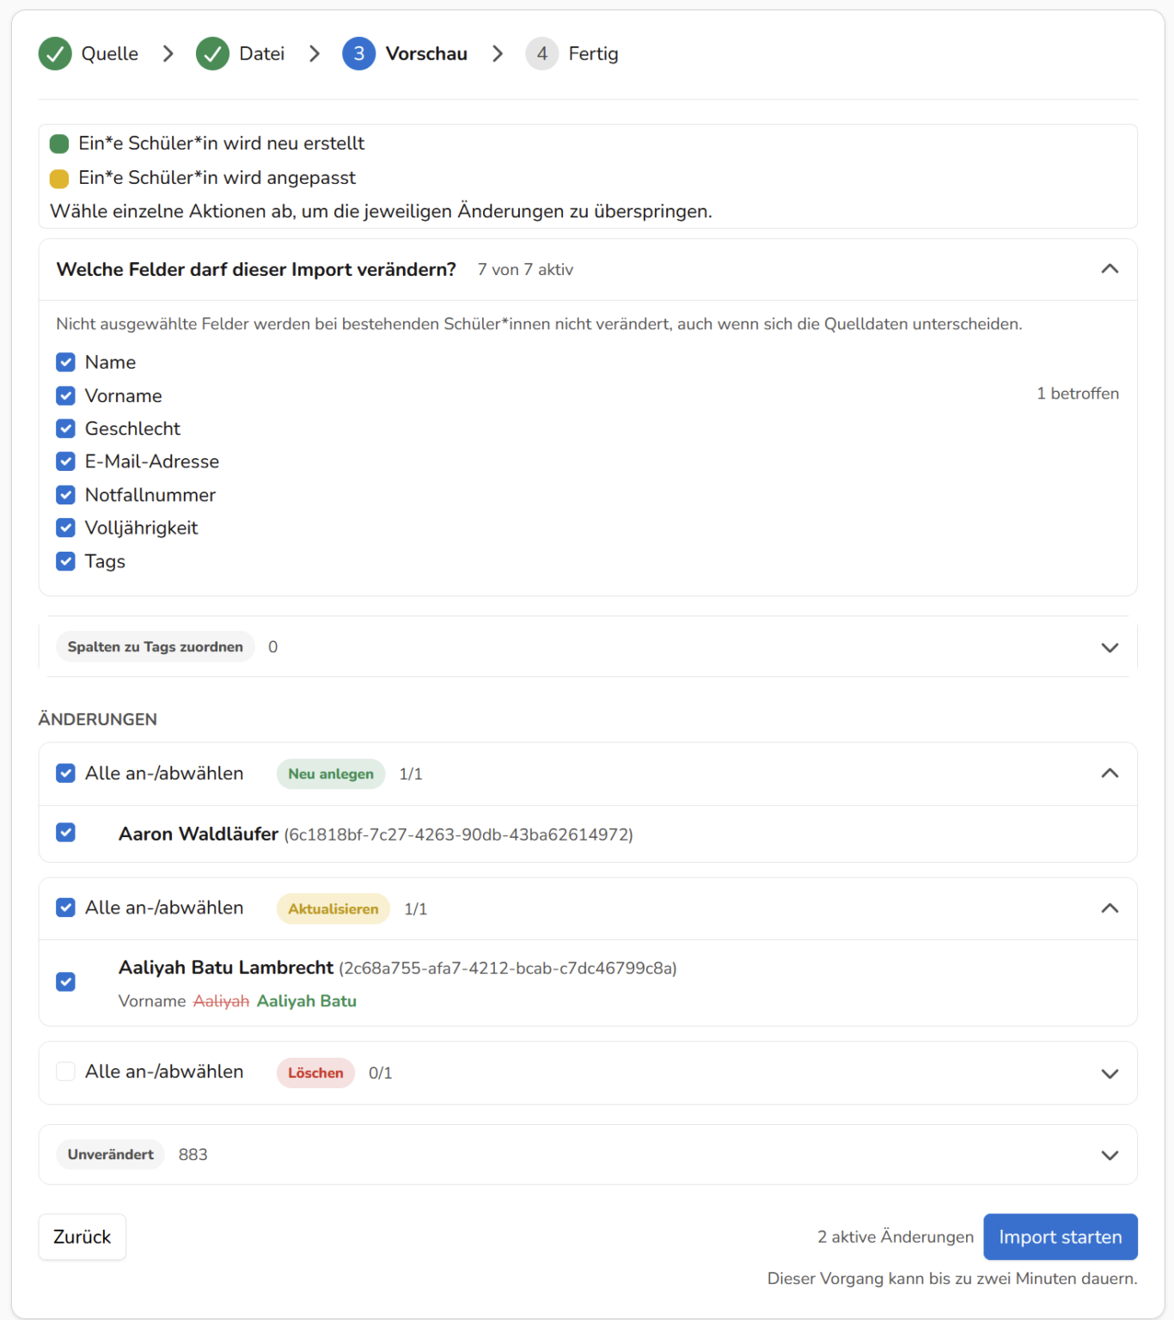Click the Zurück button
Viewport: 1174px width, 1320px height.
pyautogui.click(x=83, y=1237)
